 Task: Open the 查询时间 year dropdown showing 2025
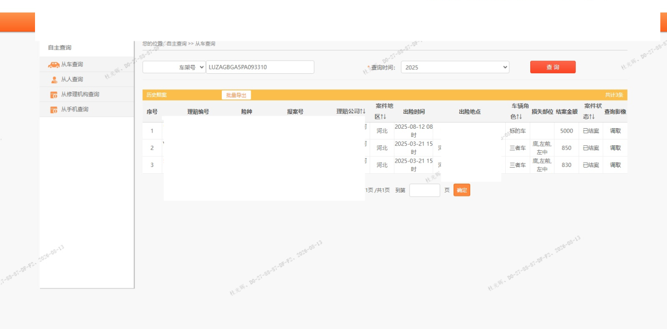coord(455,67)
